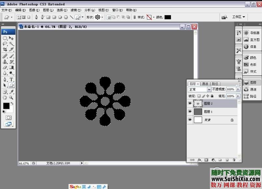262x189 pixels.
Task: Click the layer style fx button
Action: [x=200, y=160]
